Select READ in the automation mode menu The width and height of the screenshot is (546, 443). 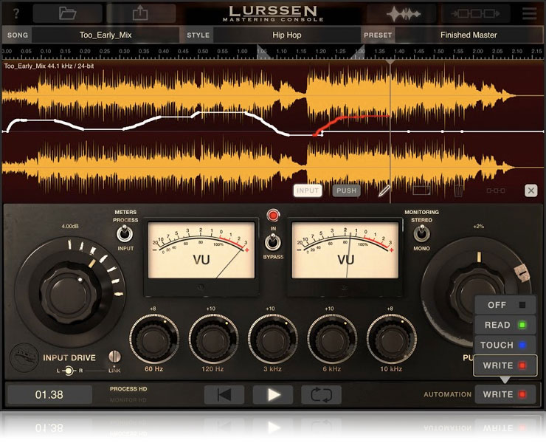(x=505, y=325)
